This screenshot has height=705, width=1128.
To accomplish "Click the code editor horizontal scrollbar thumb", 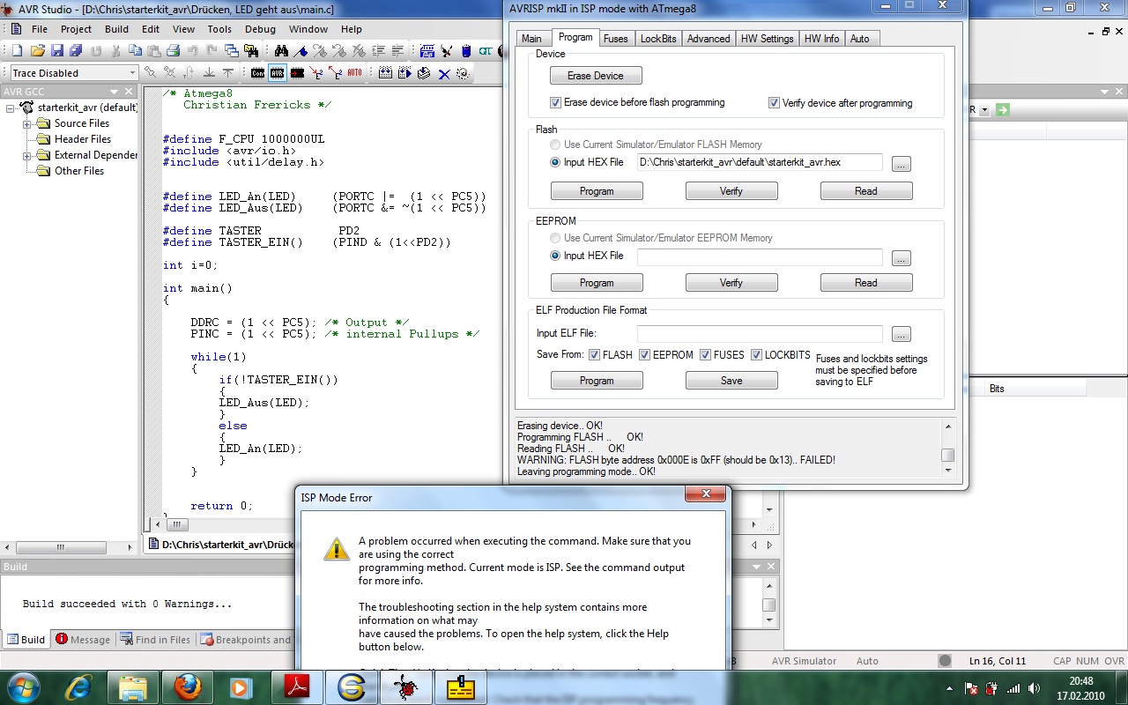I will (177, 524).
